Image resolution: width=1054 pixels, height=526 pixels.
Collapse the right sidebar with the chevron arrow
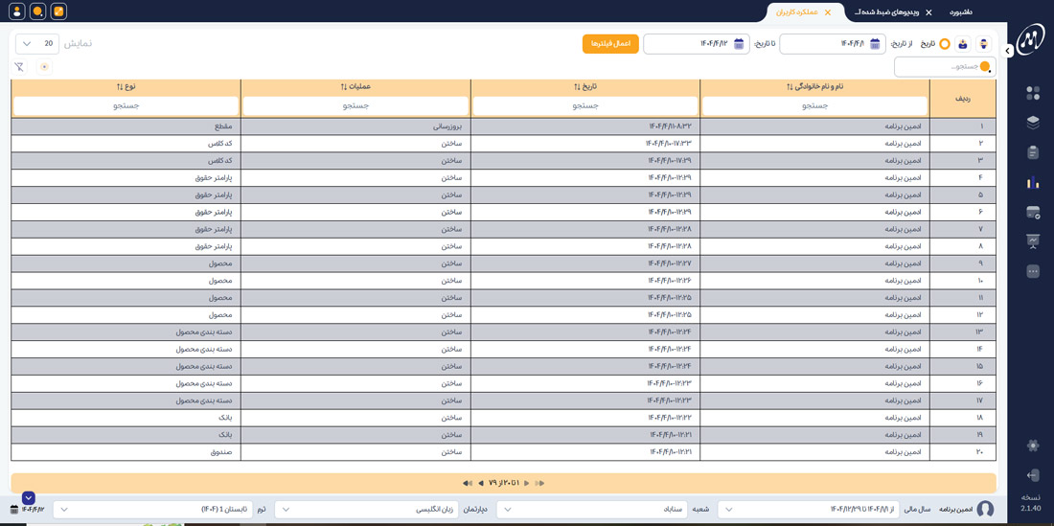click(x=1008, y=51)
